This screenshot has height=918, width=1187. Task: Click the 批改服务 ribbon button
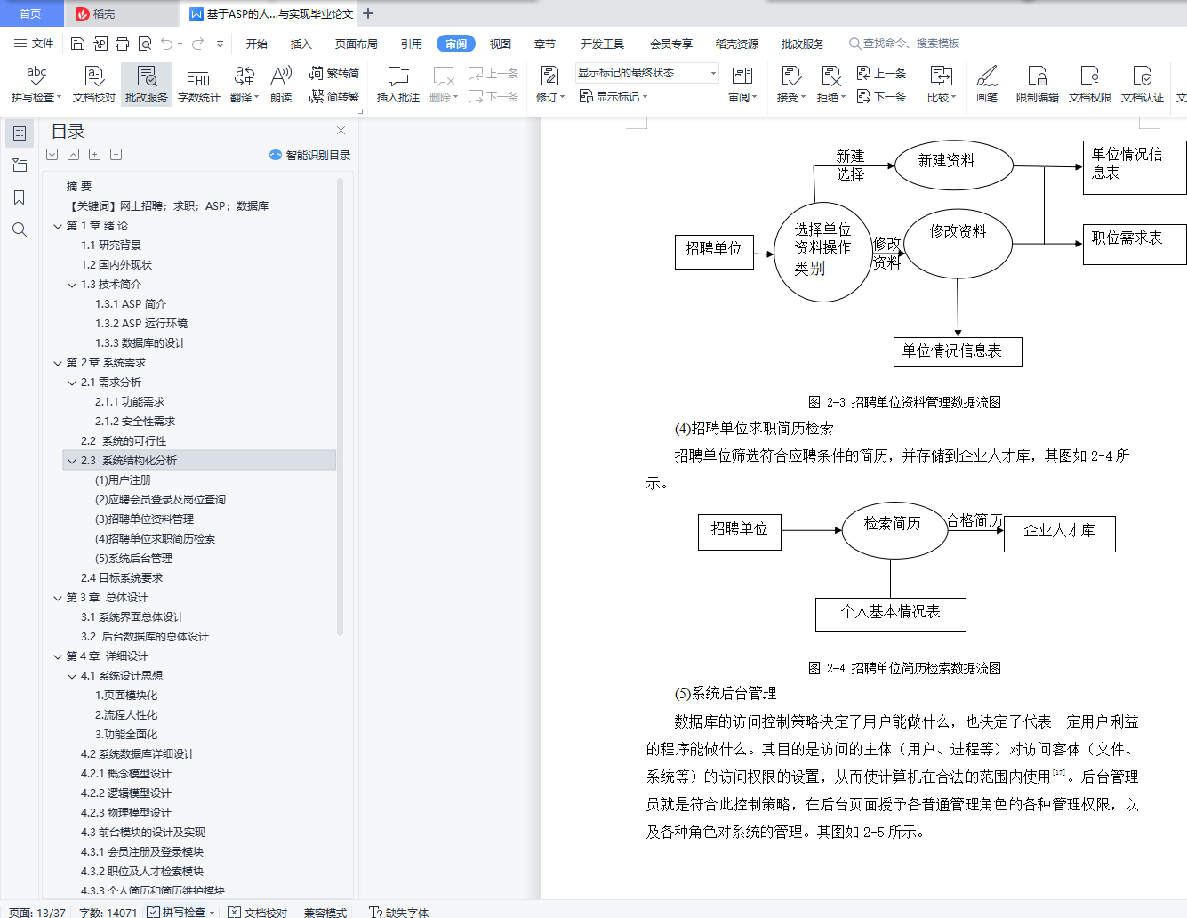coord(147,85)
